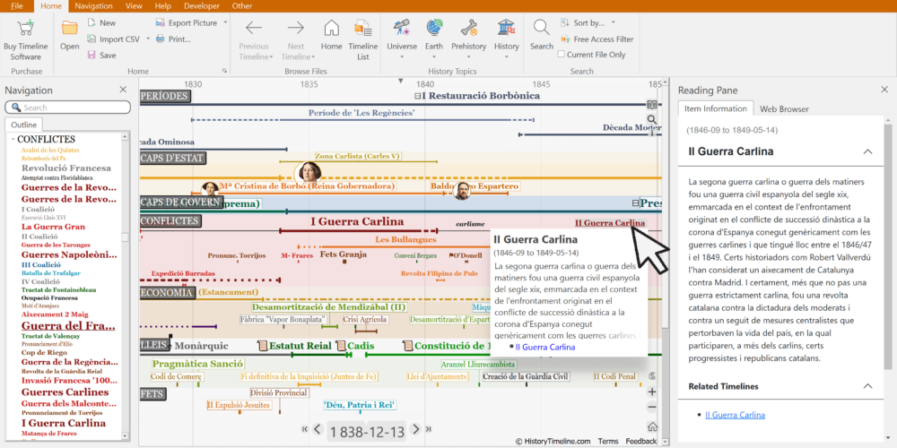Image resolution: width=897 pixels, height=448 pixels.
Task: Collapse the II Guerra Carlina section chevron
Action: pyautogui.click(x=867, y=151)
